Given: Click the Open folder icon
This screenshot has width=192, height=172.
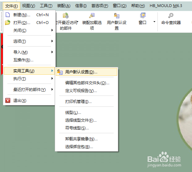Looking at the screenshot, I should click(x=8, y=23).
